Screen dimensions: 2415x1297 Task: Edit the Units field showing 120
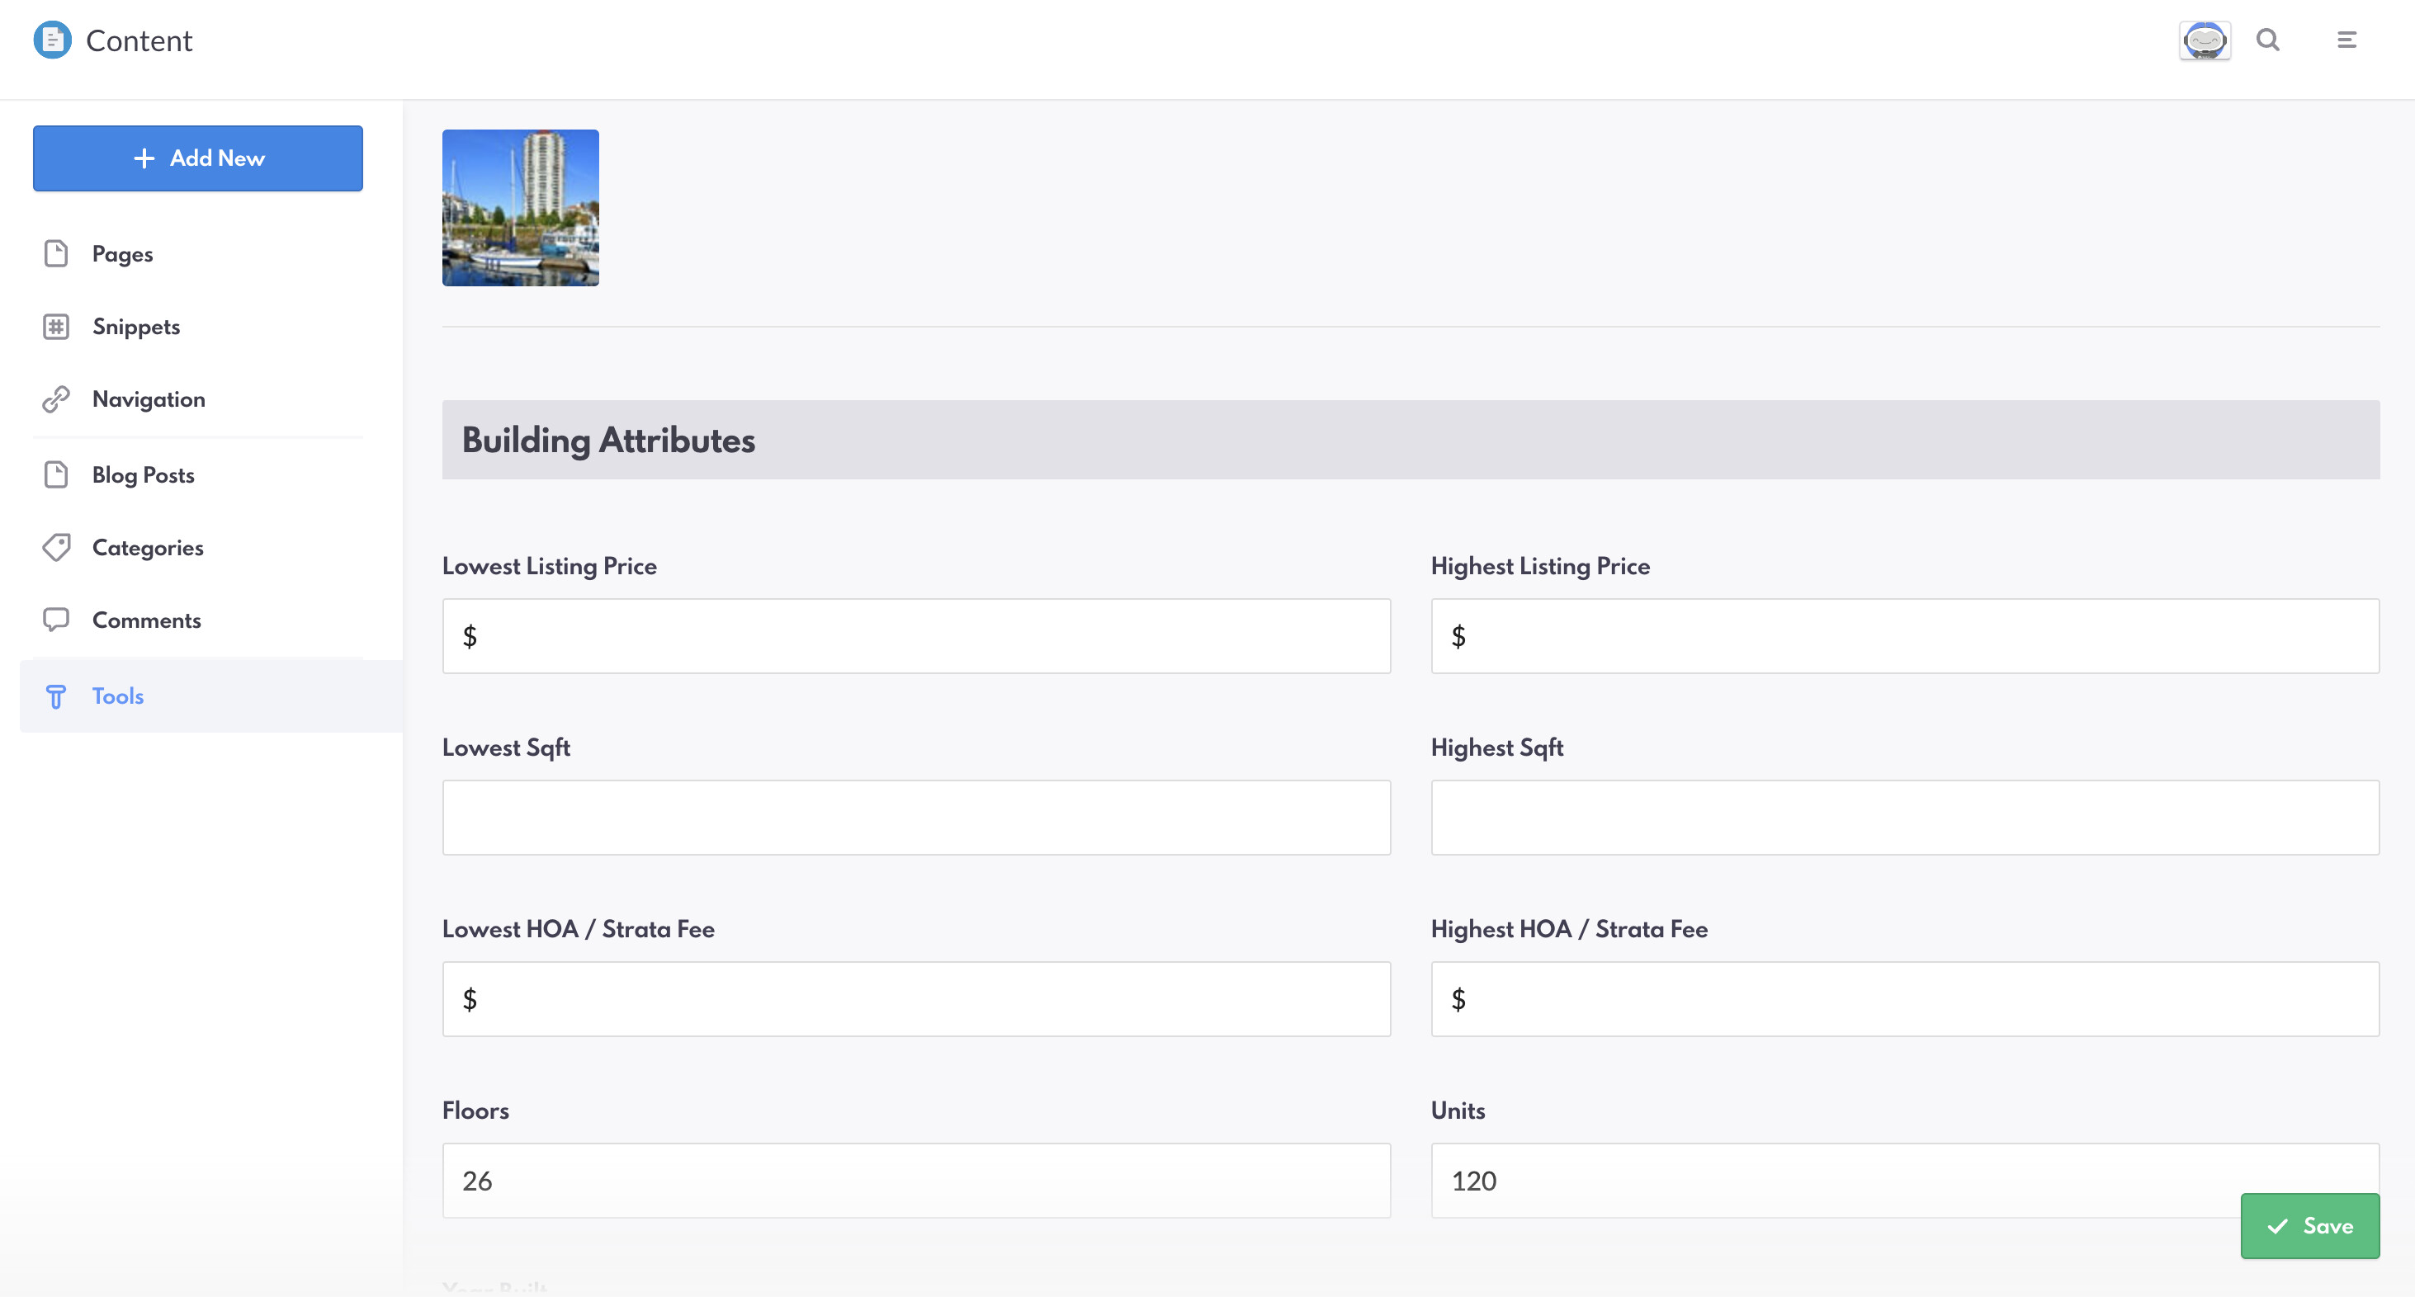1828,1181
